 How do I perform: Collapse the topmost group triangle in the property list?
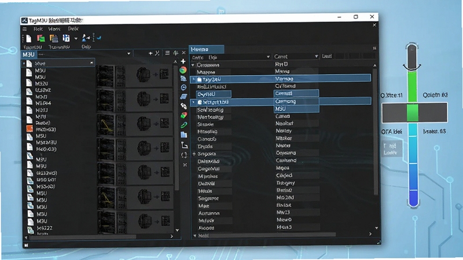193,65
